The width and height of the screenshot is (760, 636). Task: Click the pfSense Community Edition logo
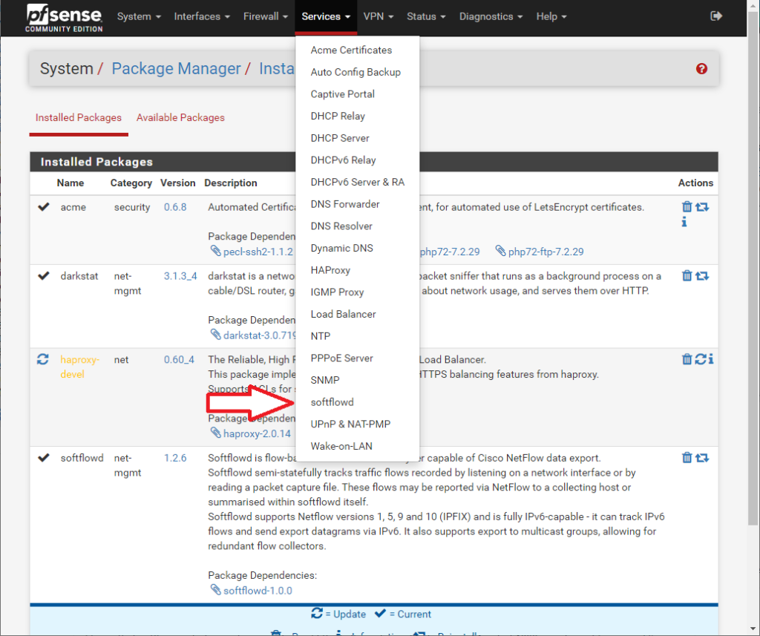point(64,19)
